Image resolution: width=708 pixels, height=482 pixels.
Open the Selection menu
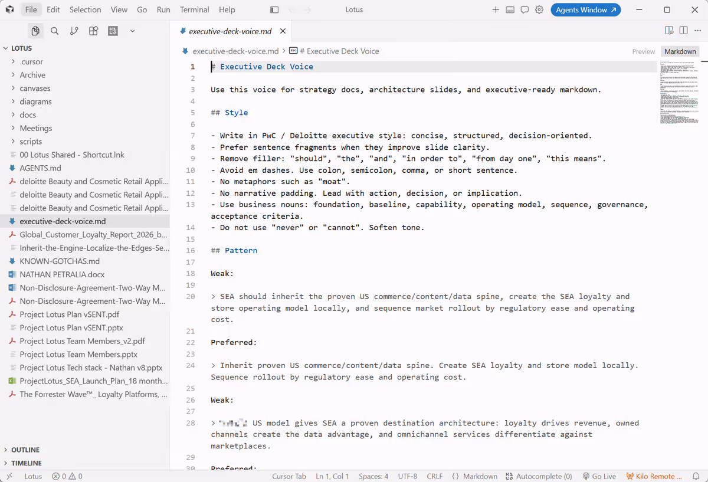coord(86,9)
